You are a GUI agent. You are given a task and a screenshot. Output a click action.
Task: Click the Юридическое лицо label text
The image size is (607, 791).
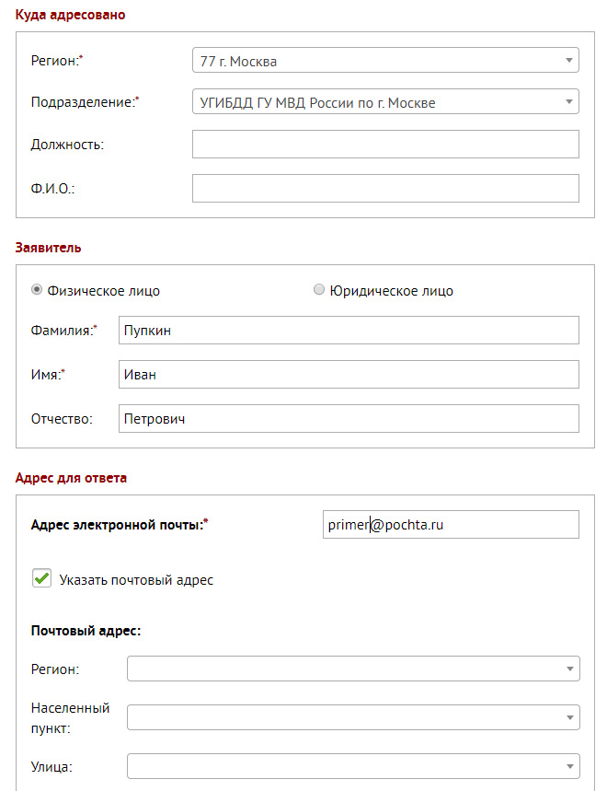pos(391,291)
